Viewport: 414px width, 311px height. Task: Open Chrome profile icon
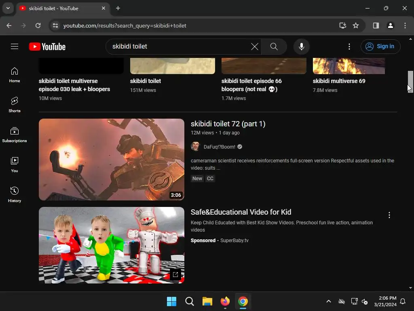tap(390, 26)
